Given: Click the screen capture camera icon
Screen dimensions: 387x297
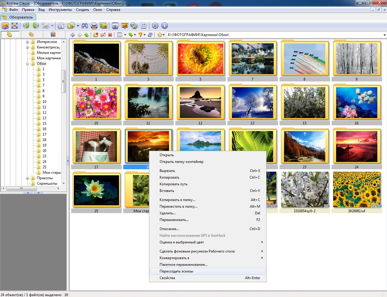Looking at the screenshot, I should pyautogui.click(x=115, y=26).
